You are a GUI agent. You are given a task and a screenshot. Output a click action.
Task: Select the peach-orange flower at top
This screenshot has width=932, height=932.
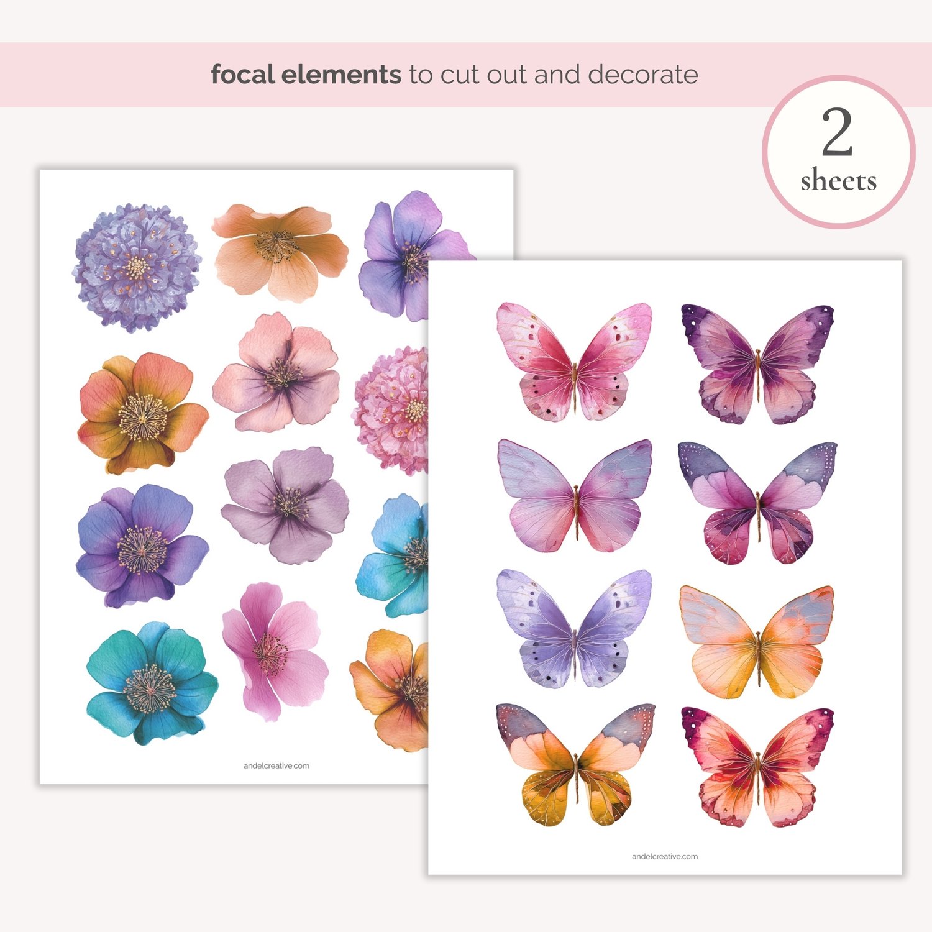pyautogui.click(x=281, y=253)
